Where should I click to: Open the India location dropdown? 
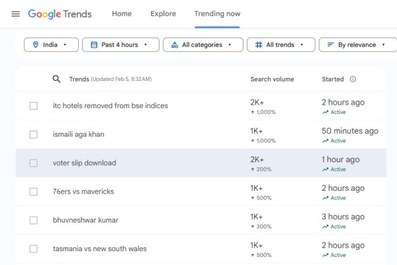51,44
